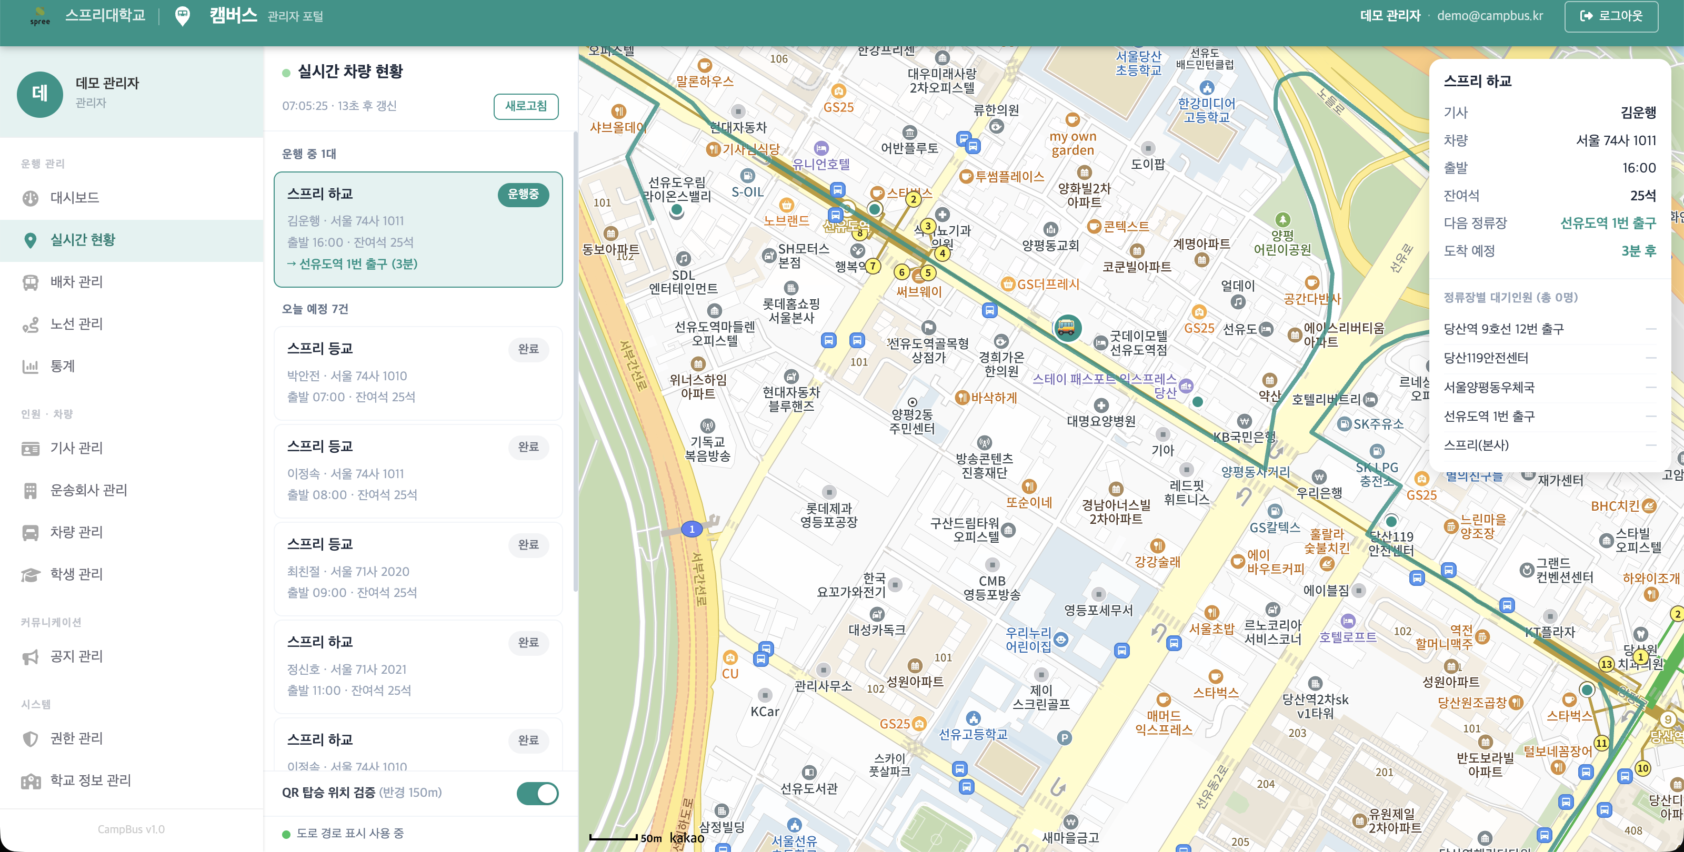
Task: Click 스프리(본사) stop row
Action: (x=1550, y=445)
